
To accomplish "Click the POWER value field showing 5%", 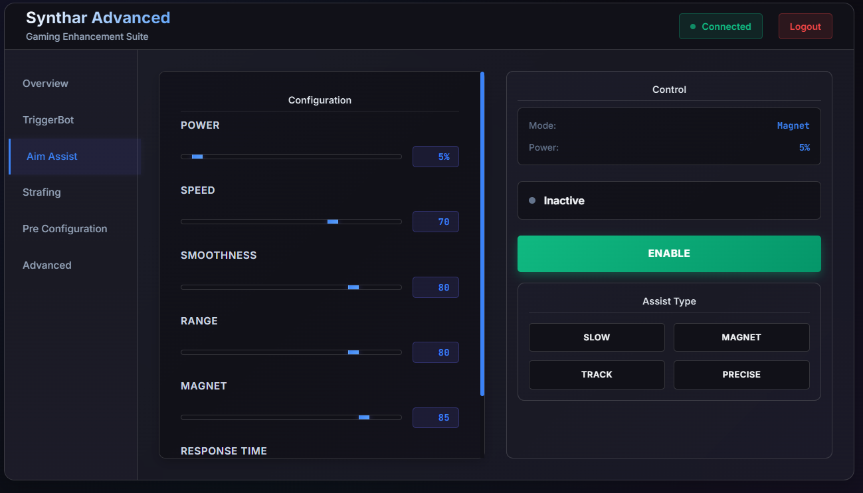I will (x=435, y=156).
